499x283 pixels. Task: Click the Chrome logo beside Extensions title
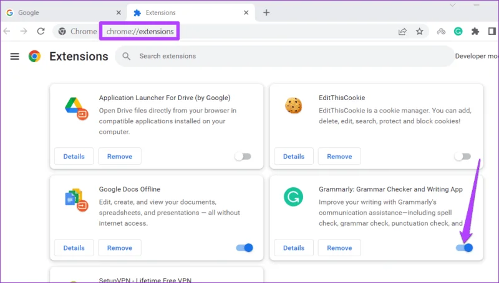click(x=34, y=57)
